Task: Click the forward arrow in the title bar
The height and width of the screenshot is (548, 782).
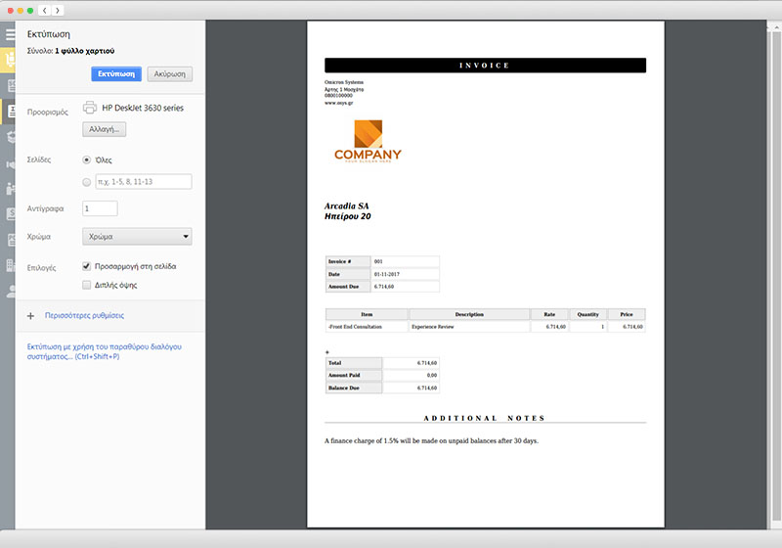Action: [58, 10]
